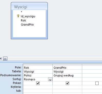Click the lub cell in GrandPrix column
The height and width of the screenshot is (94, 102).
coord(67,91)
